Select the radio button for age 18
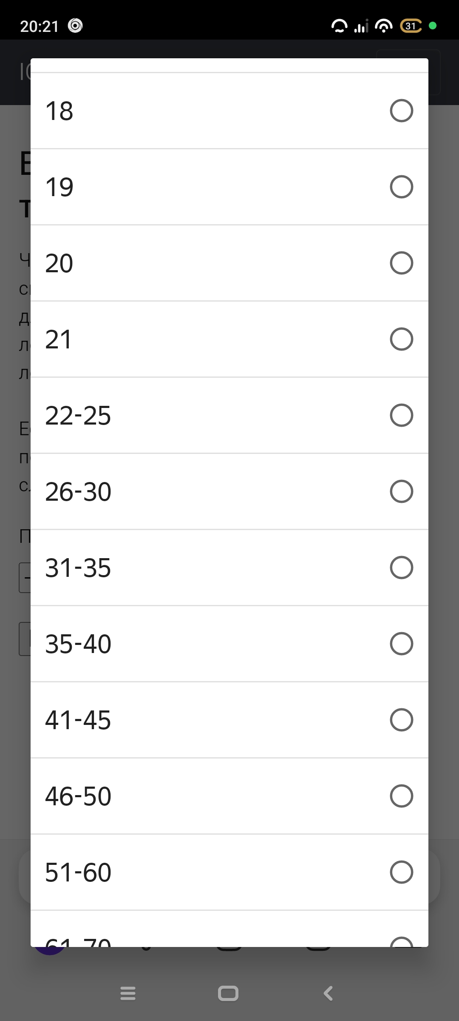The image size is (459, 1021). 401,111
